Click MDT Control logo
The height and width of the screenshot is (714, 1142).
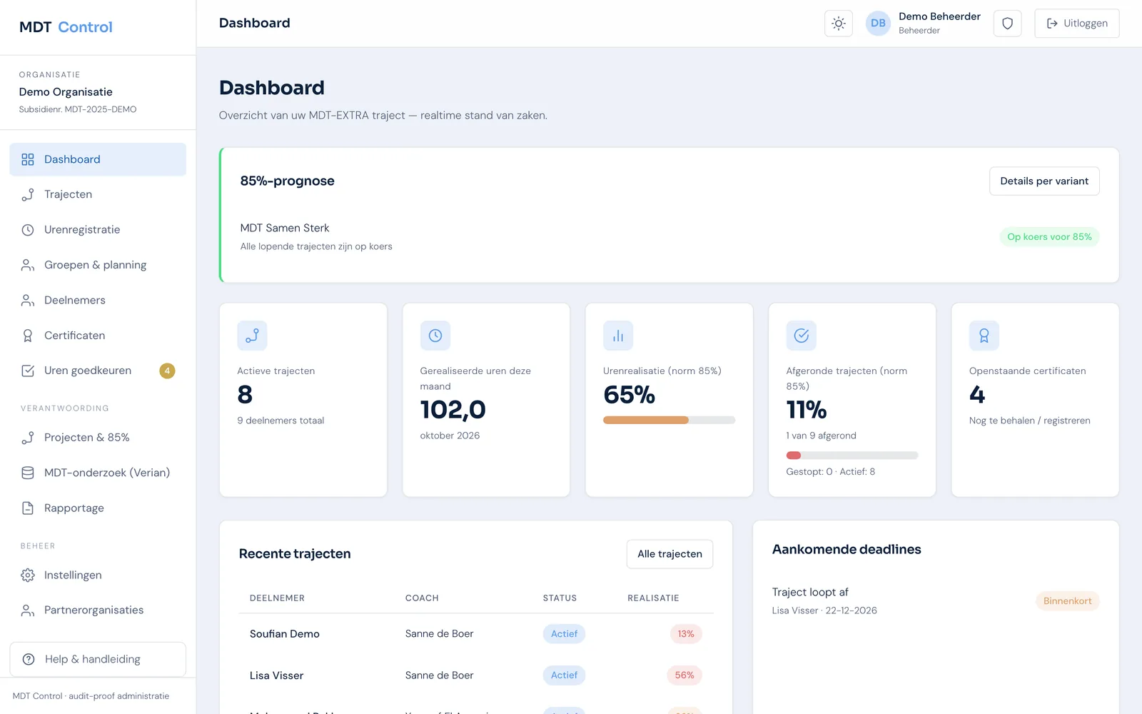(66, 27)
